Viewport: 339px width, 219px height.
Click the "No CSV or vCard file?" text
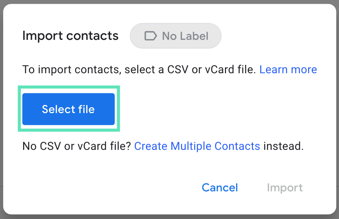tap(77, 146)
